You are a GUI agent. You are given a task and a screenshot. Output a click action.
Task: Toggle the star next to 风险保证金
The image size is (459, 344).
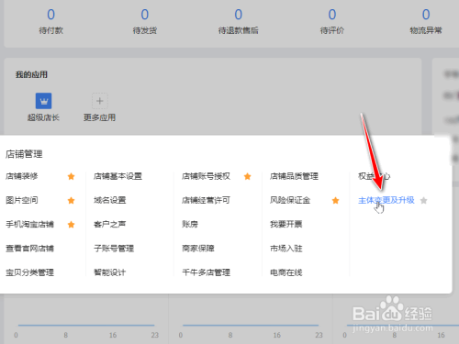click(336, 201)
